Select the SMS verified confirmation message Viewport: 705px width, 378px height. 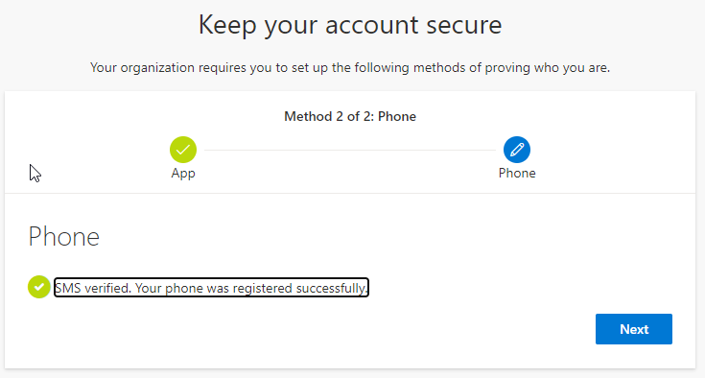tap(211, 288)
